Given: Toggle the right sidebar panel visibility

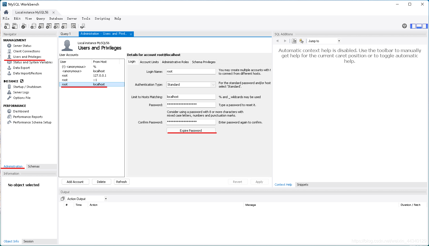Looking at the screenshot, I should coord(425,26).
